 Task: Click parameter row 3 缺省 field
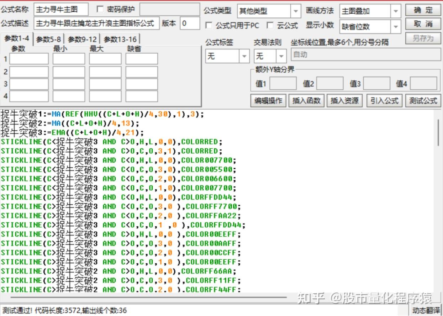[142, 84]
